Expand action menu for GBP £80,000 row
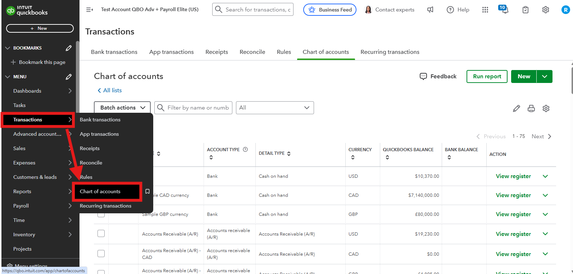This screenshot has width=573, height=274. pos(545,214)
